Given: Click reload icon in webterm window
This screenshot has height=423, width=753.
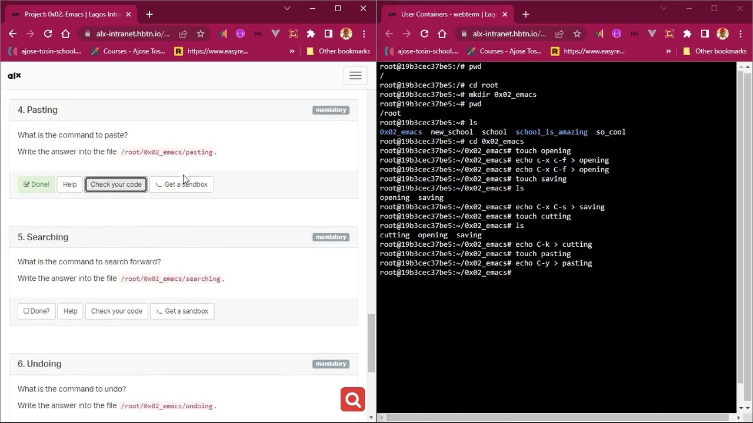Looking at the screenshot, I should coord(424,34).
